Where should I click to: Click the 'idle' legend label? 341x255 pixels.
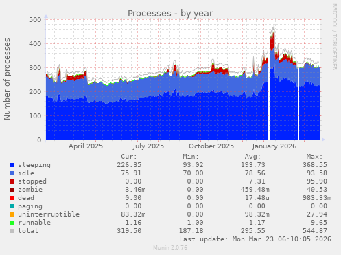click(x=26, y=173)
